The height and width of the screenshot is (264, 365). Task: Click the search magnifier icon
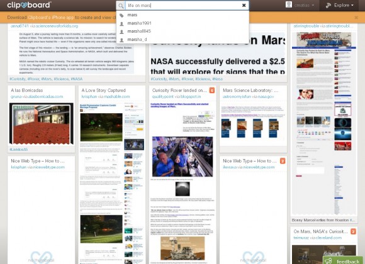121,6
